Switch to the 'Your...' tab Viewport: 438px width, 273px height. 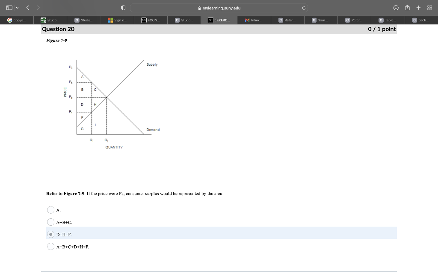point(321,20)
